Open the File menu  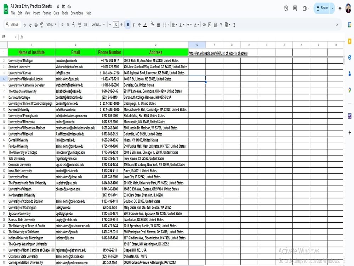(13, 13)
